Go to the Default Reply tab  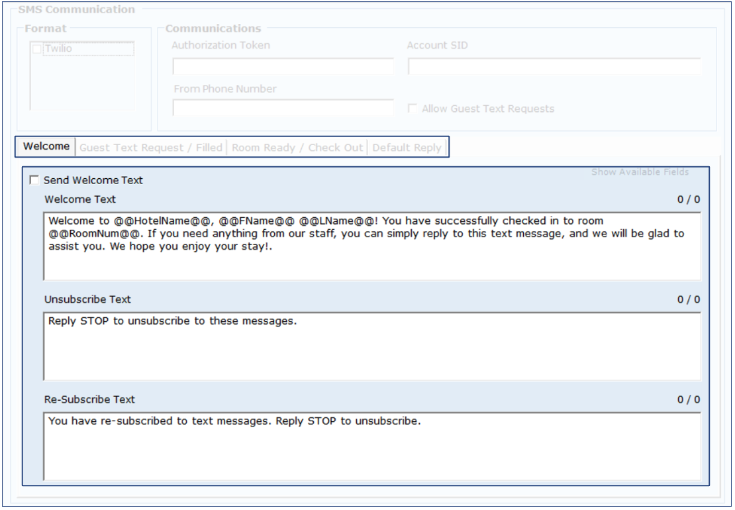[x=407, y=148]
